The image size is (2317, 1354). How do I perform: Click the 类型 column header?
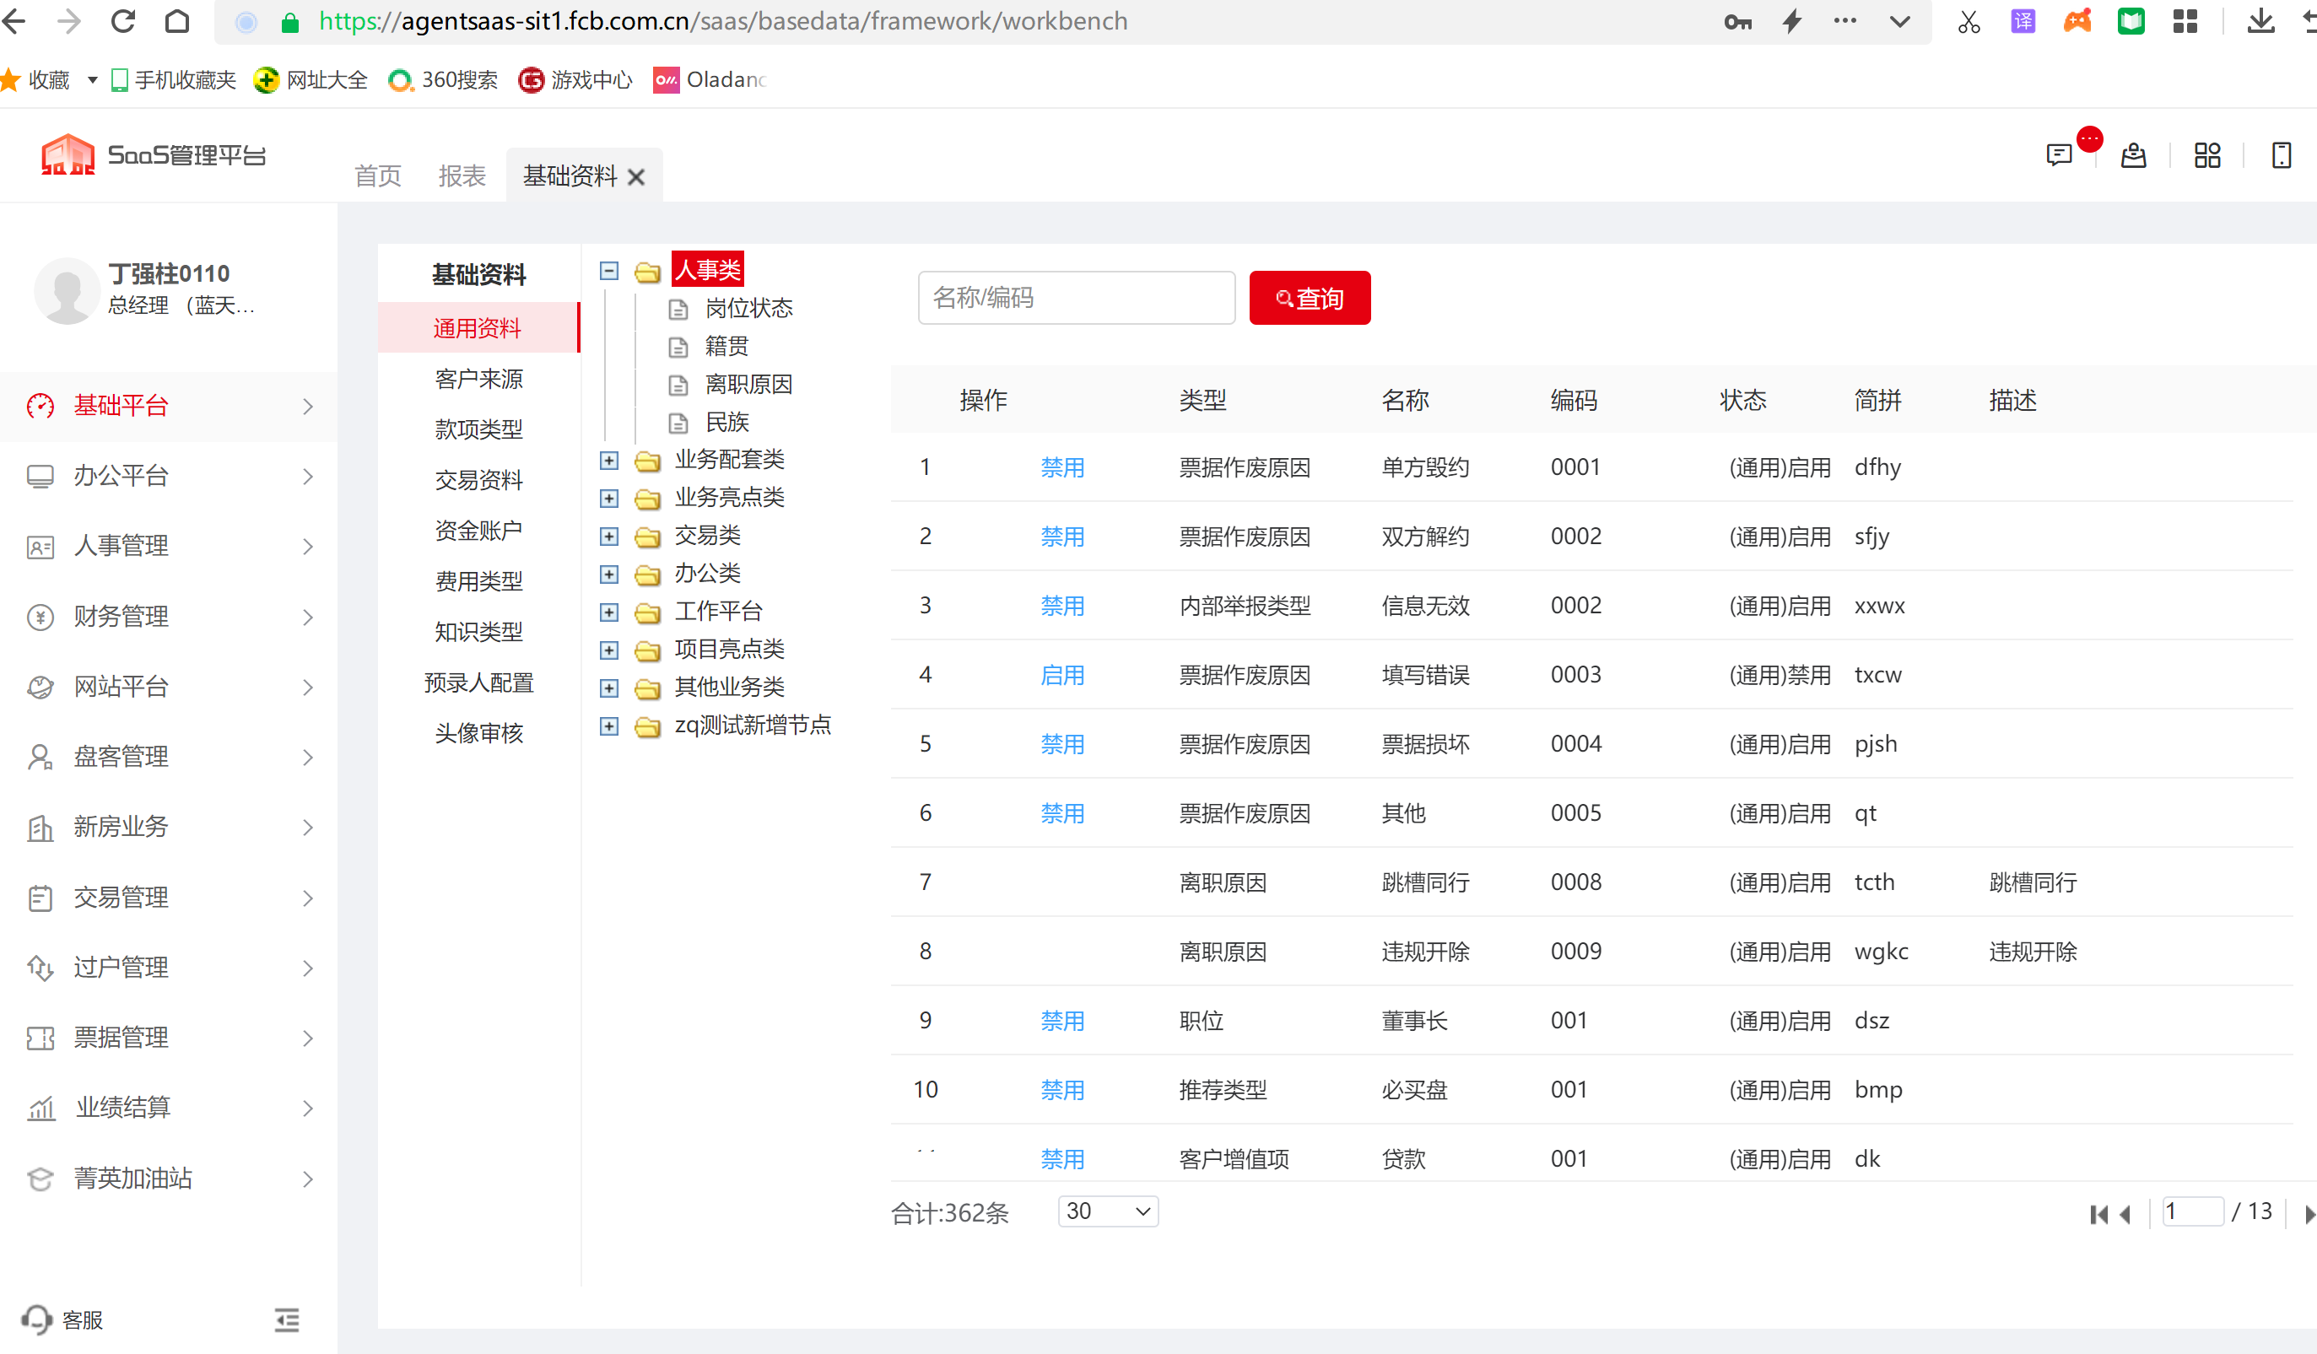pyautogui.click(x=1202, y=400)
